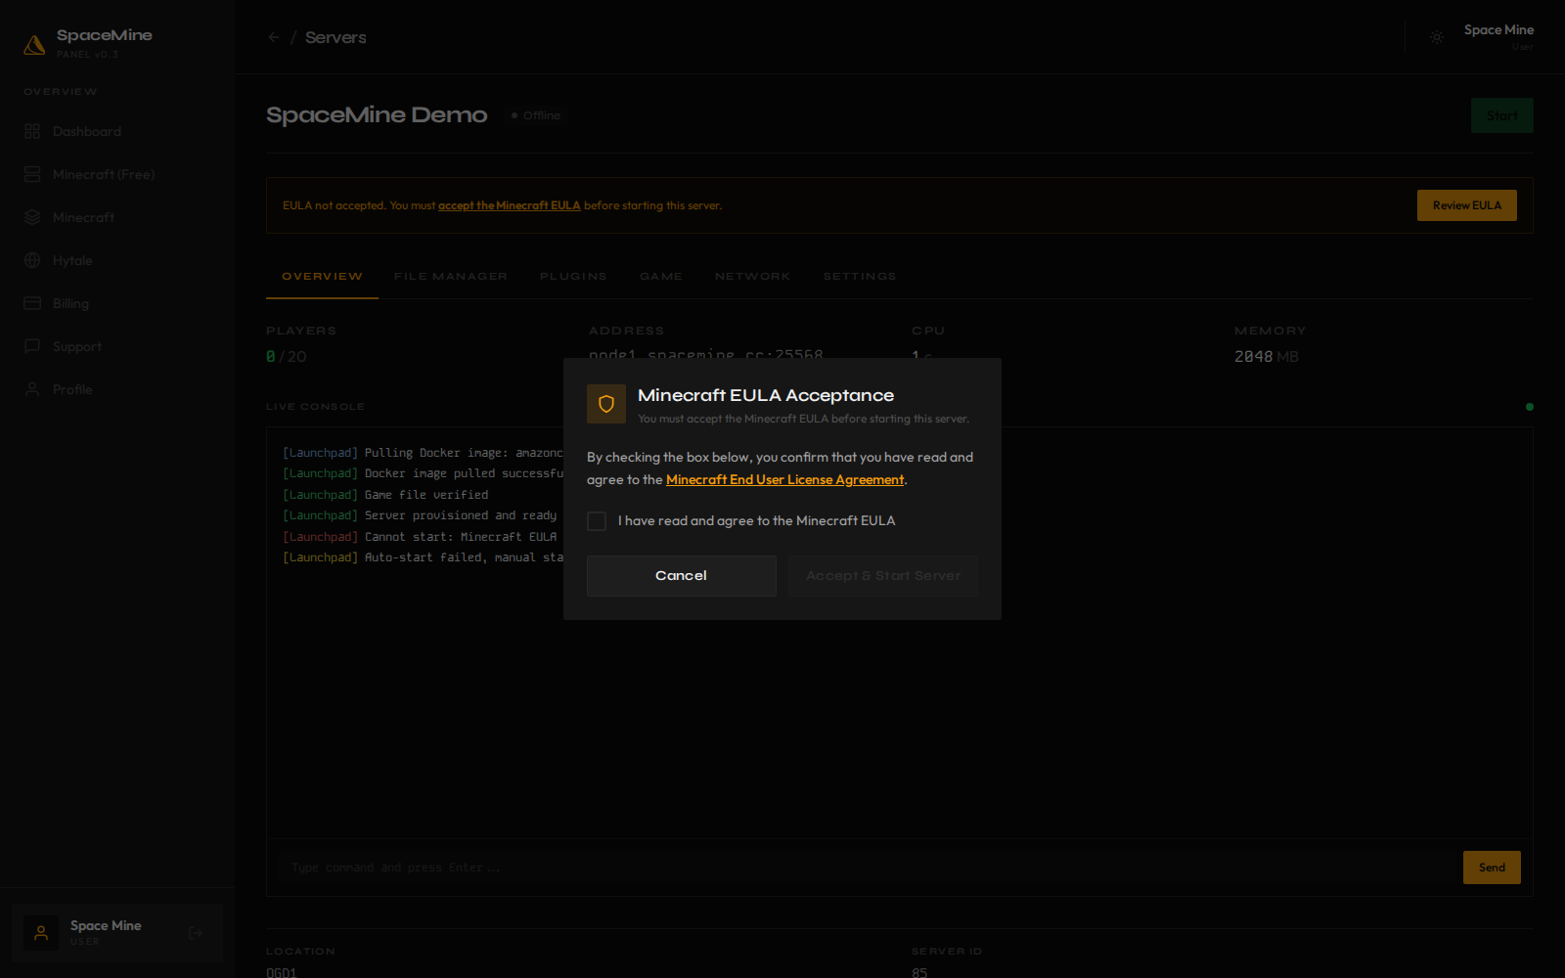Click the Start server button
The height and width of the screenshot is (978, 1565).
(1502, 115)
